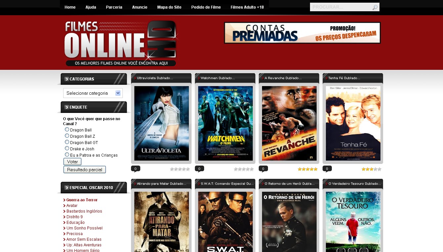Open the Ajuda menu item

coord(91,7)
